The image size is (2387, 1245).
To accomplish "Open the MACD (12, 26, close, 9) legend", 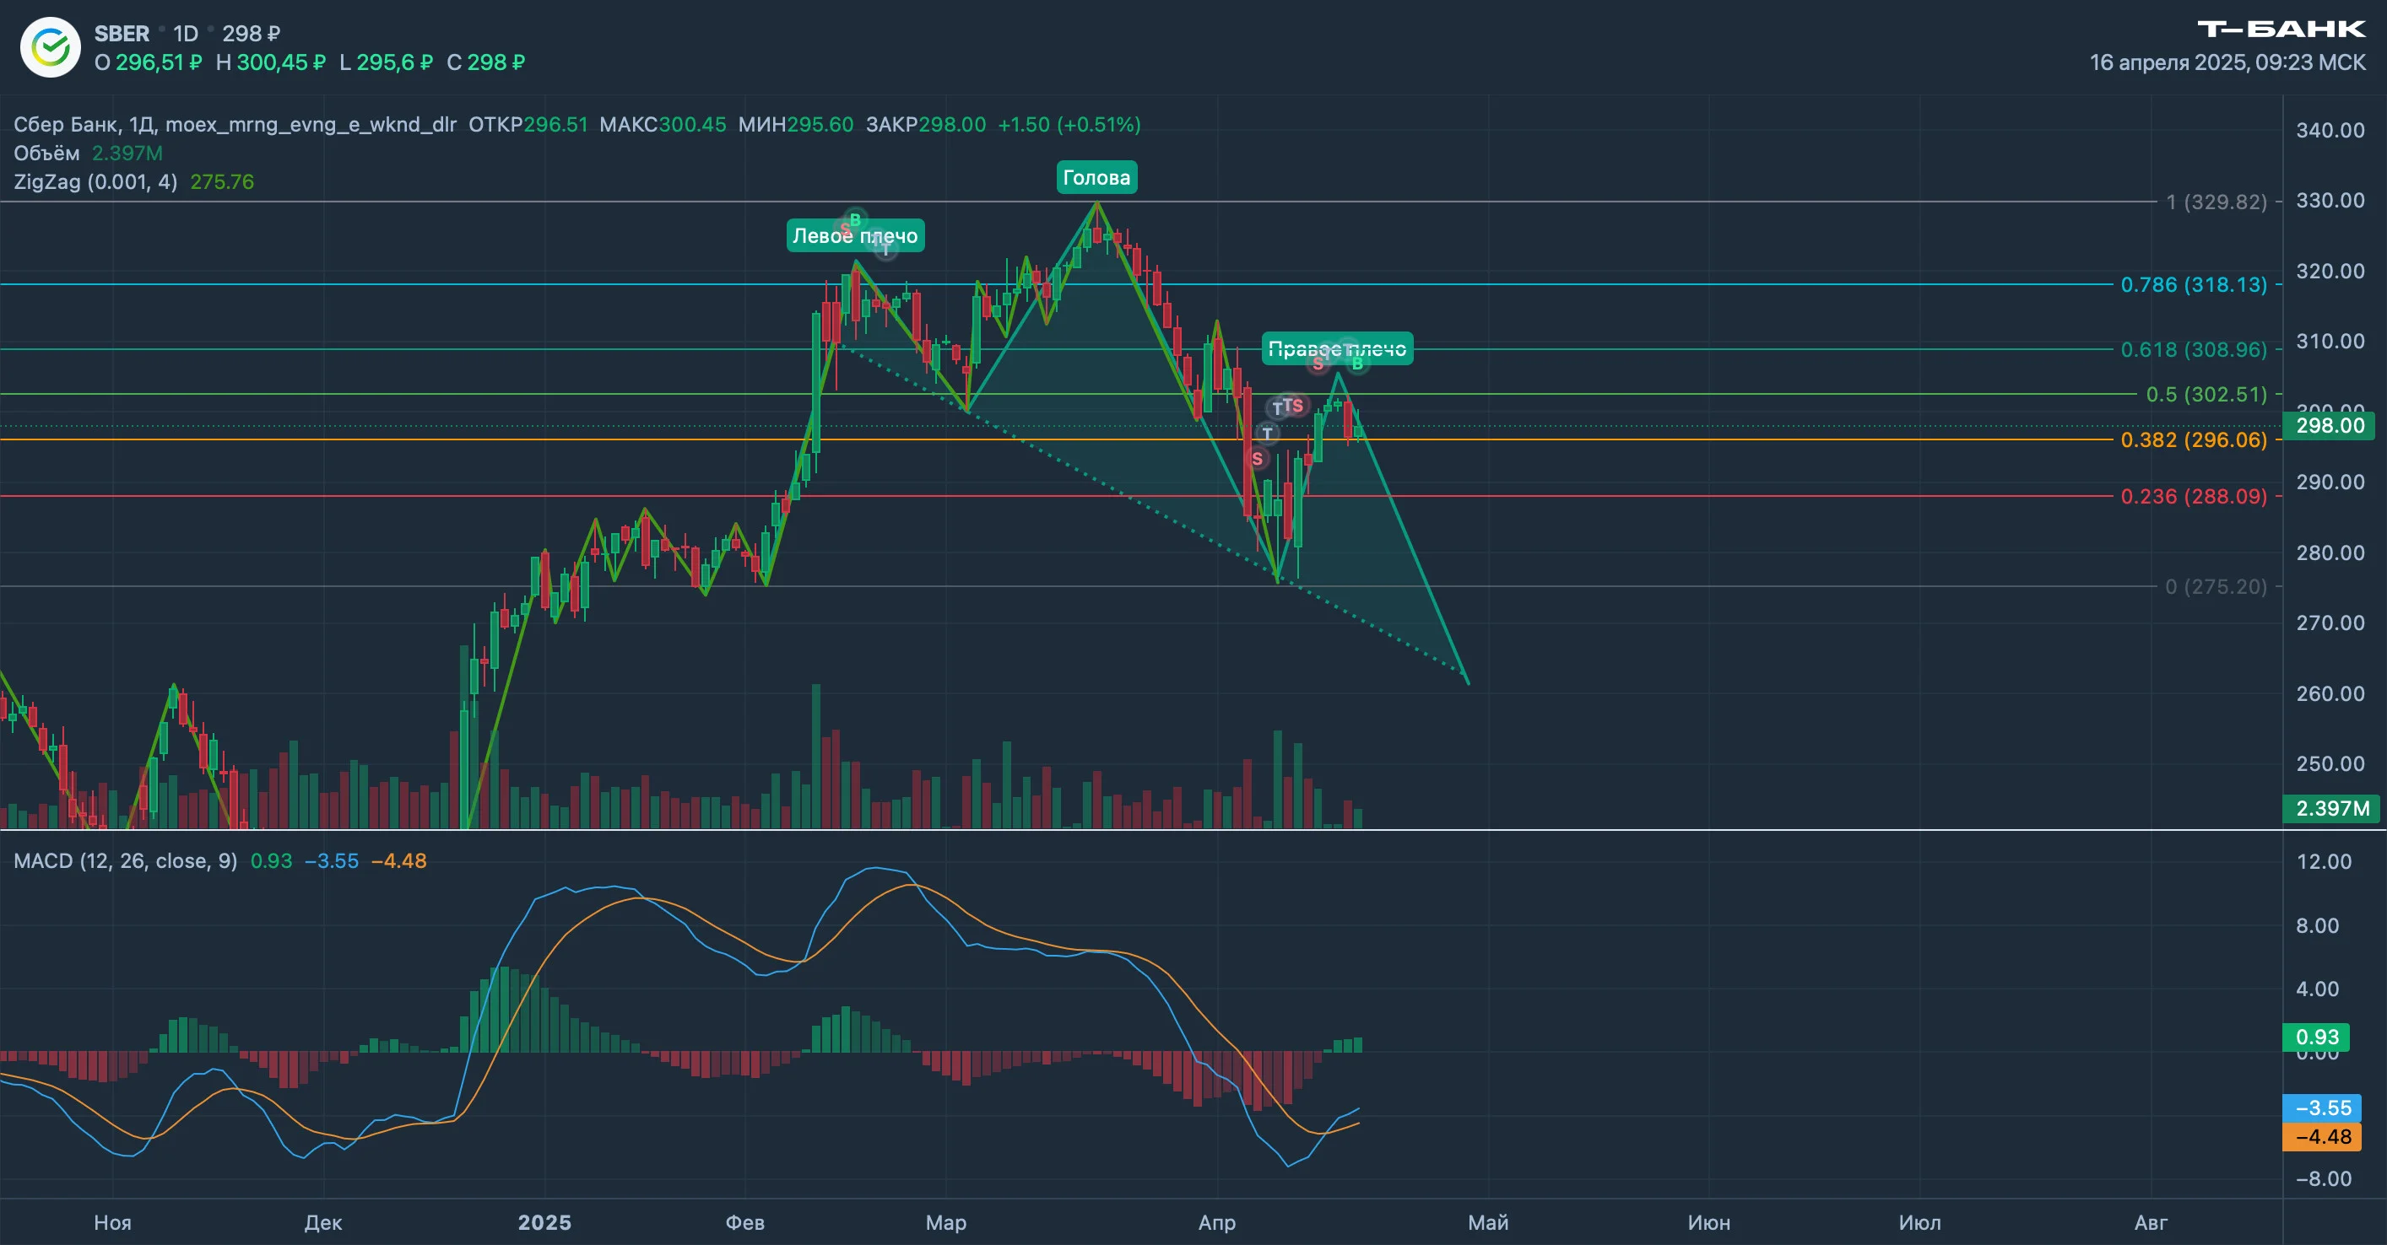I will click(125, 860).
